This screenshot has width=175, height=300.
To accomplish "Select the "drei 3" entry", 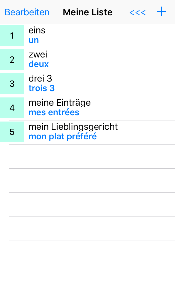I will [40, 79].
